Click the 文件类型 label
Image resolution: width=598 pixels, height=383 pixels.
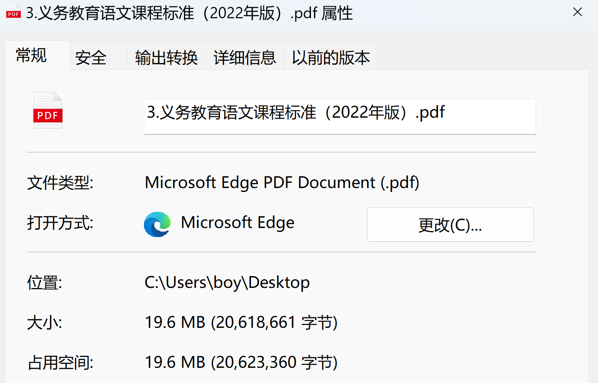coord(60,183)
